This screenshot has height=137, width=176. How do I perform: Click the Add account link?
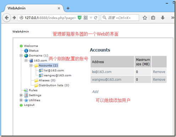coord(95,92)
